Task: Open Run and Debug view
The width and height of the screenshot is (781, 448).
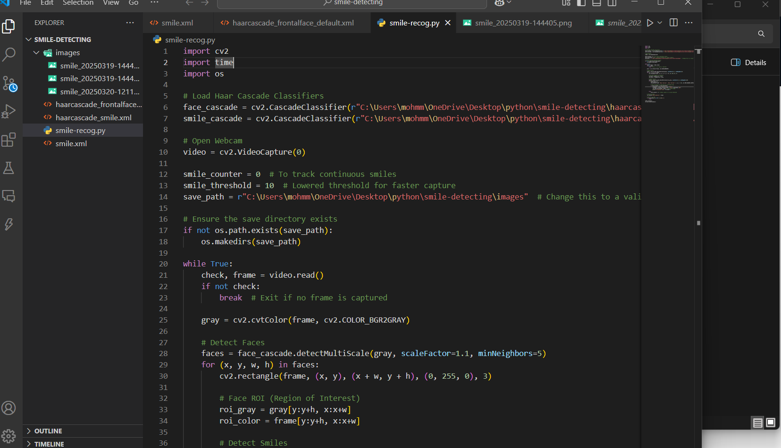Action: [8, 111]
